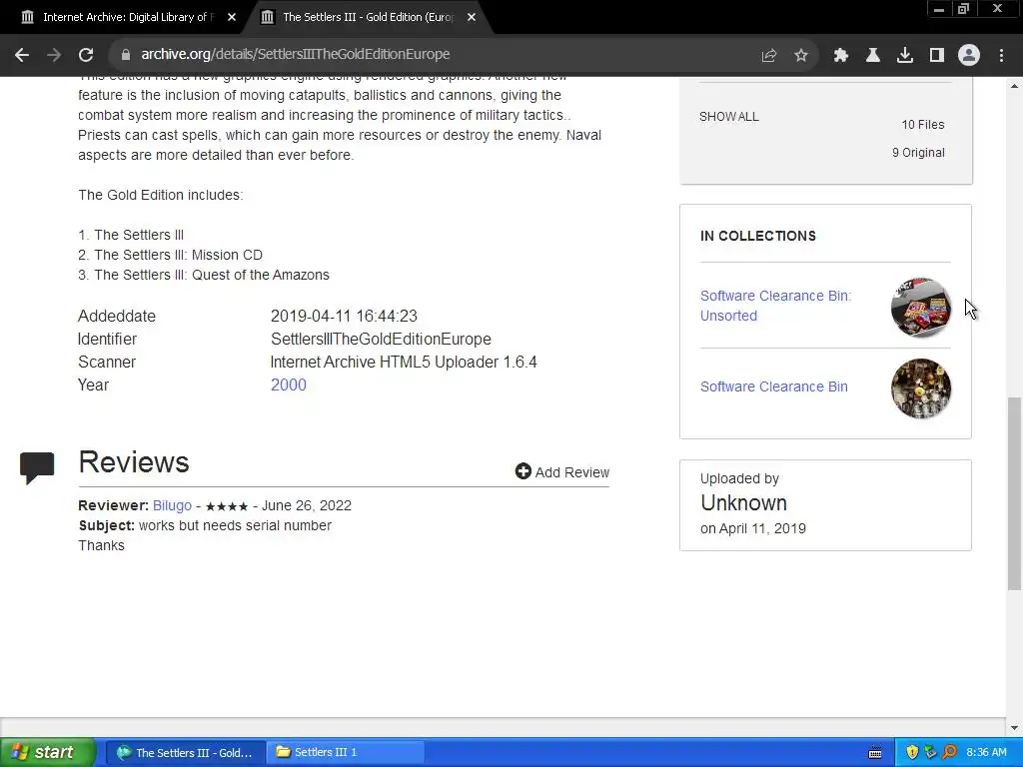The width and height of the screenshot is (1023, 767).
Task: Click the IN COLLECTIONS heading
Action: [757, 236]
